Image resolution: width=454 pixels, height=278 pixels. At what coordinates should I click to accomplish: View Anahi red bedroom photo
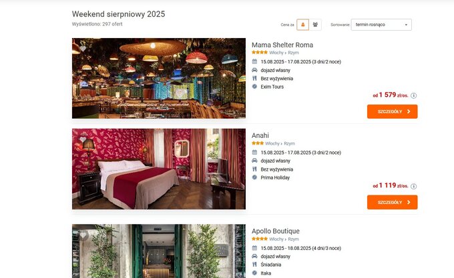(x=159, y=169)
